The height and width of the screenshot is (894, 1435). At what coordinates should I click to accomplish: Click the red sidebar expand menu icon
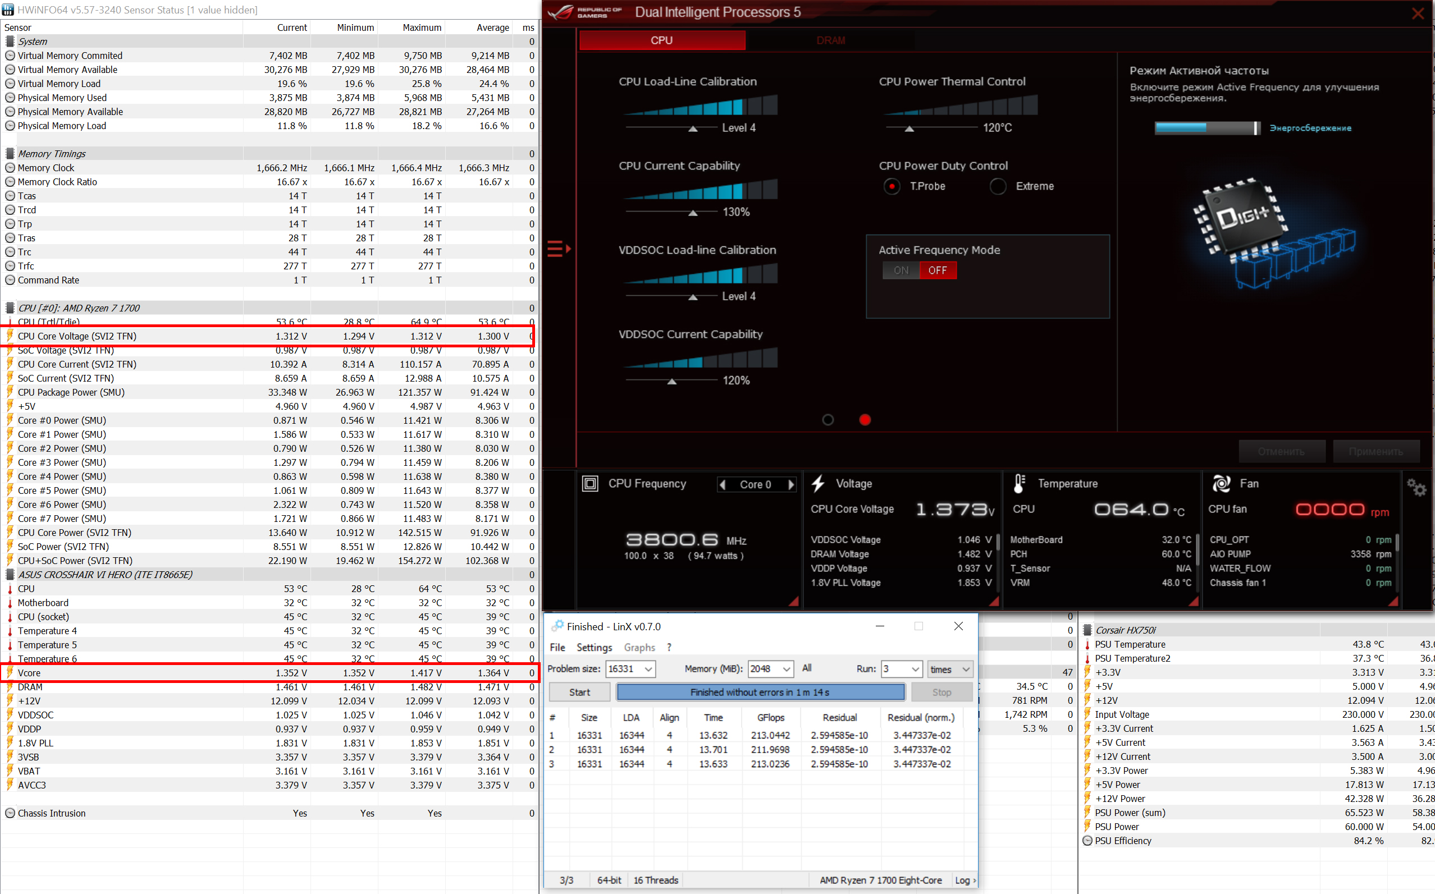558,249
